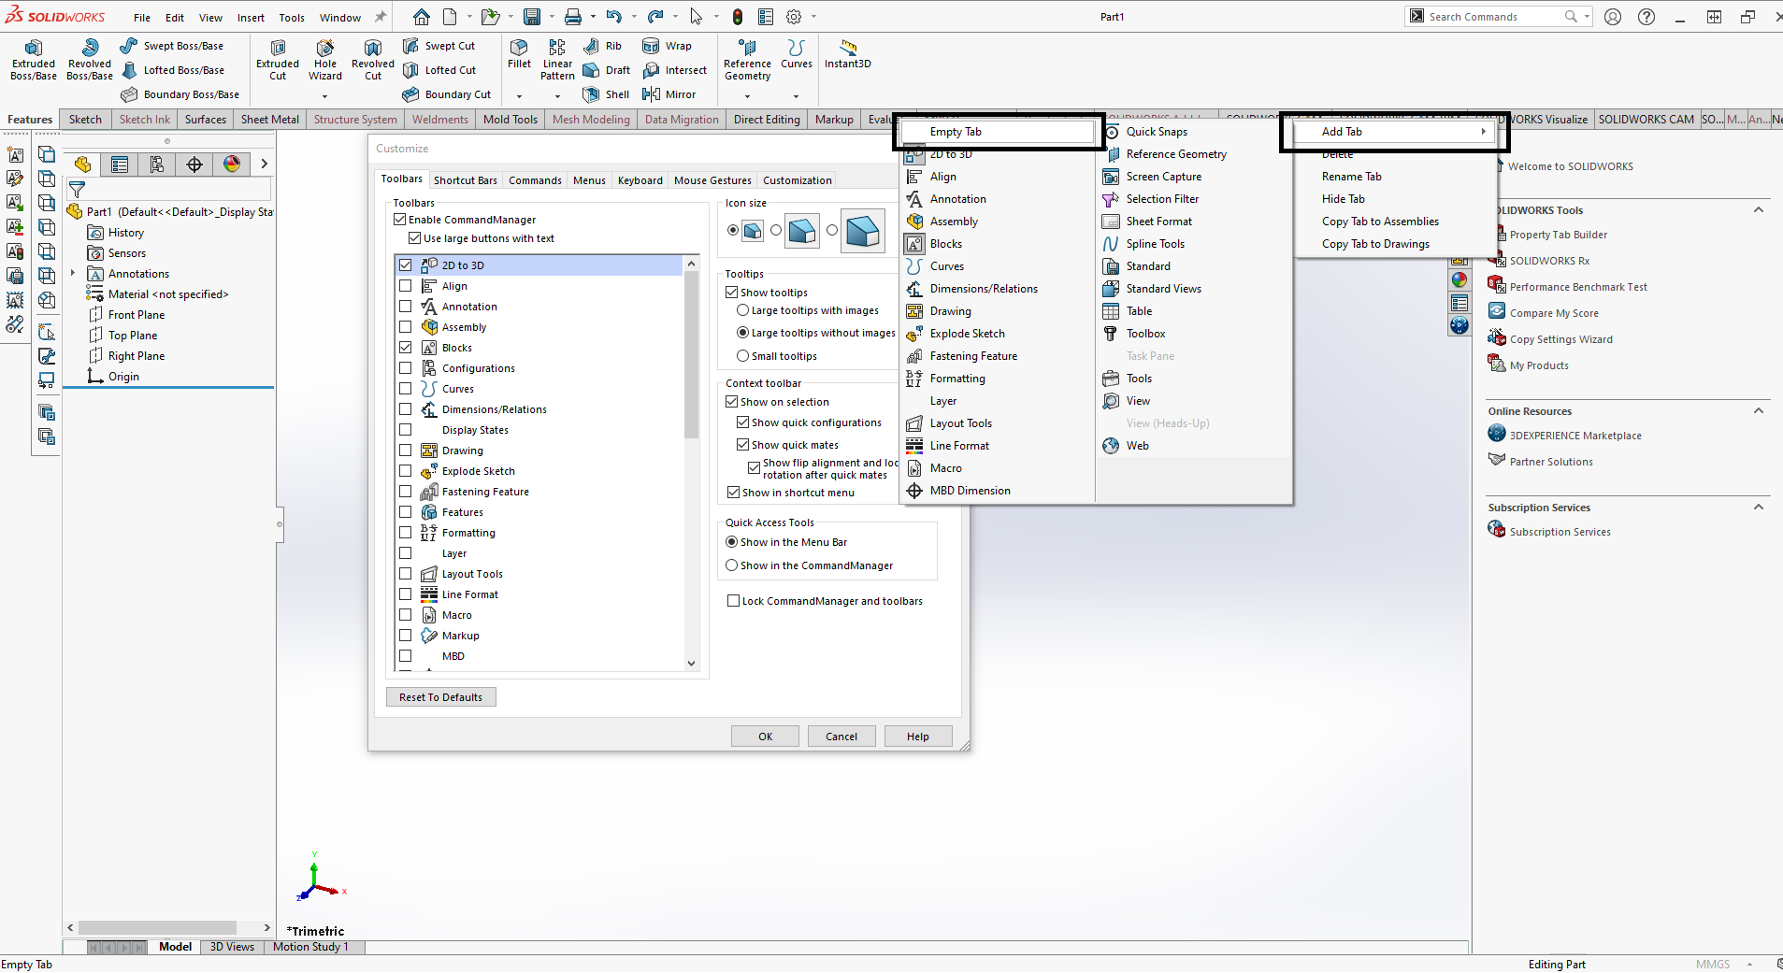1783x973 pixels.
Task: Open the DisplayManager appearance tab icon
Action: tap(232, 165)
